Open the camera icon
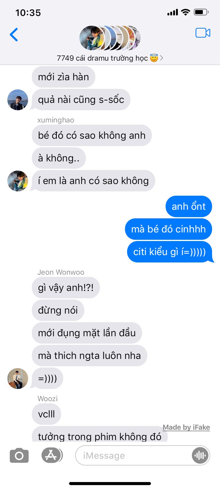This screenshot has width=220, height=490. tap(19, 455)
